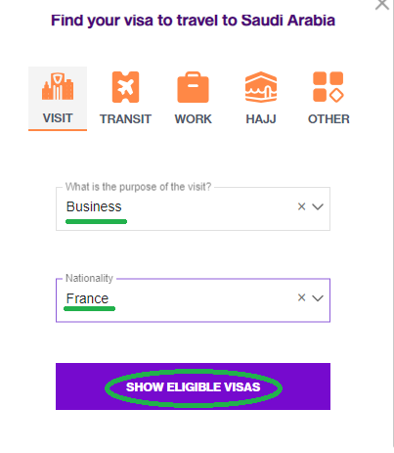The image size is (394, 453).
Task: Click the France text in Nationality field
Action: point(87,298)
